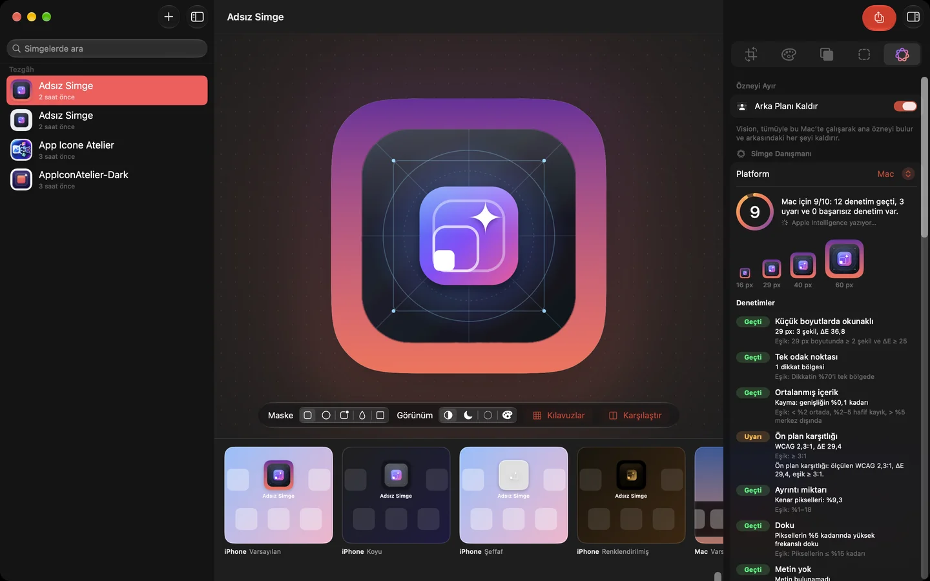
Task: Open the crop and rotate tab
Action: point(751,54)
